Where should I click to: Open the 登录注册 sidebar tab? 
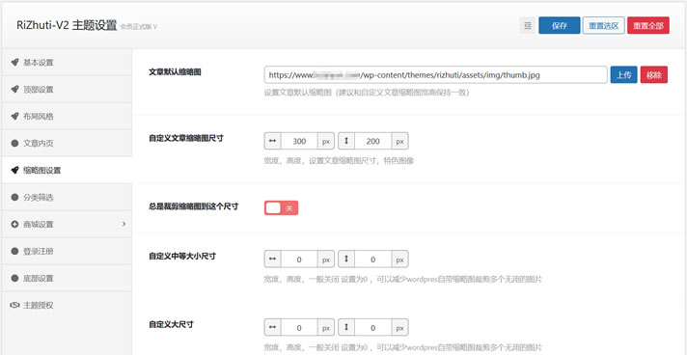[67, 252]
